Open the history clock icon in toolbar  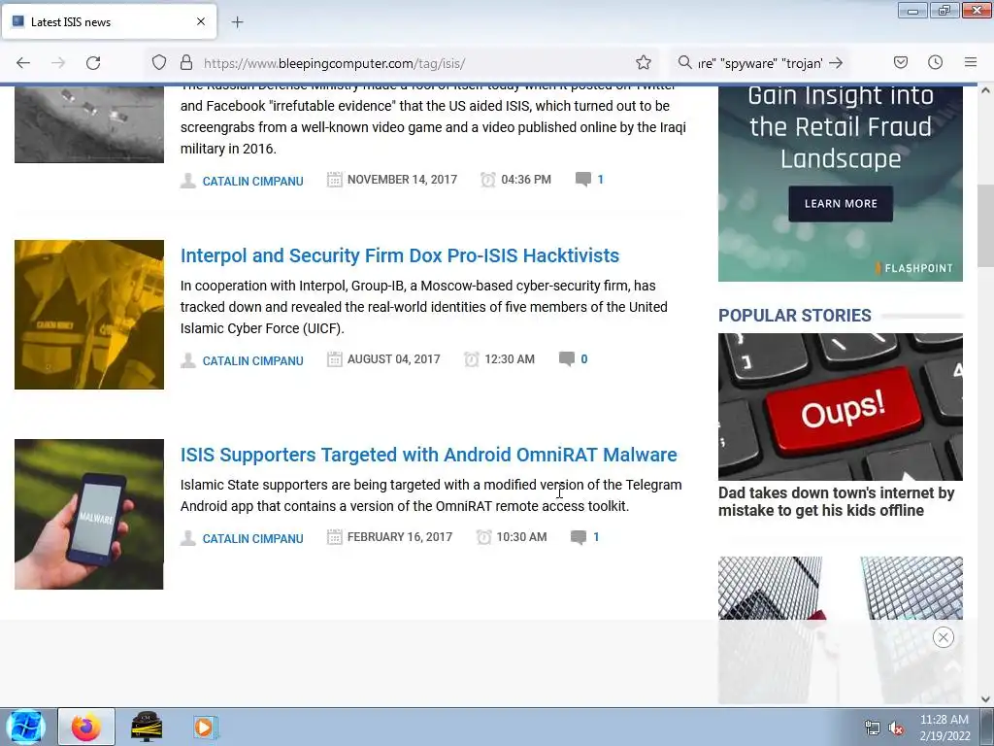pos(935,62)
